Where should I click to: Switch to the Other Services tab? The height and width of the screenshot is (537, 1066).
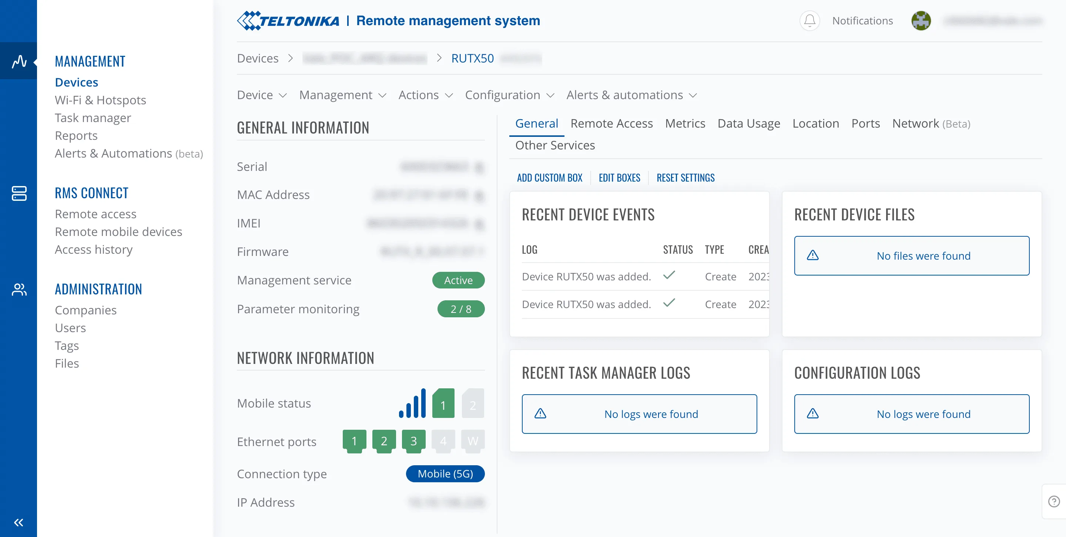tap(555, 145)
